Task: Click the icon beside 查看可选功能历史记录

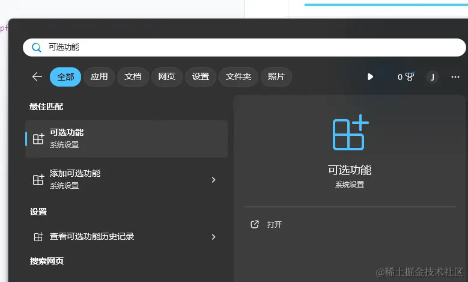Action: point(38,237)
